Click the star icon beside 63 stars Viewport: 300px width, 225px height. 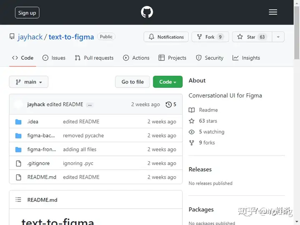[x=192, y=121]
